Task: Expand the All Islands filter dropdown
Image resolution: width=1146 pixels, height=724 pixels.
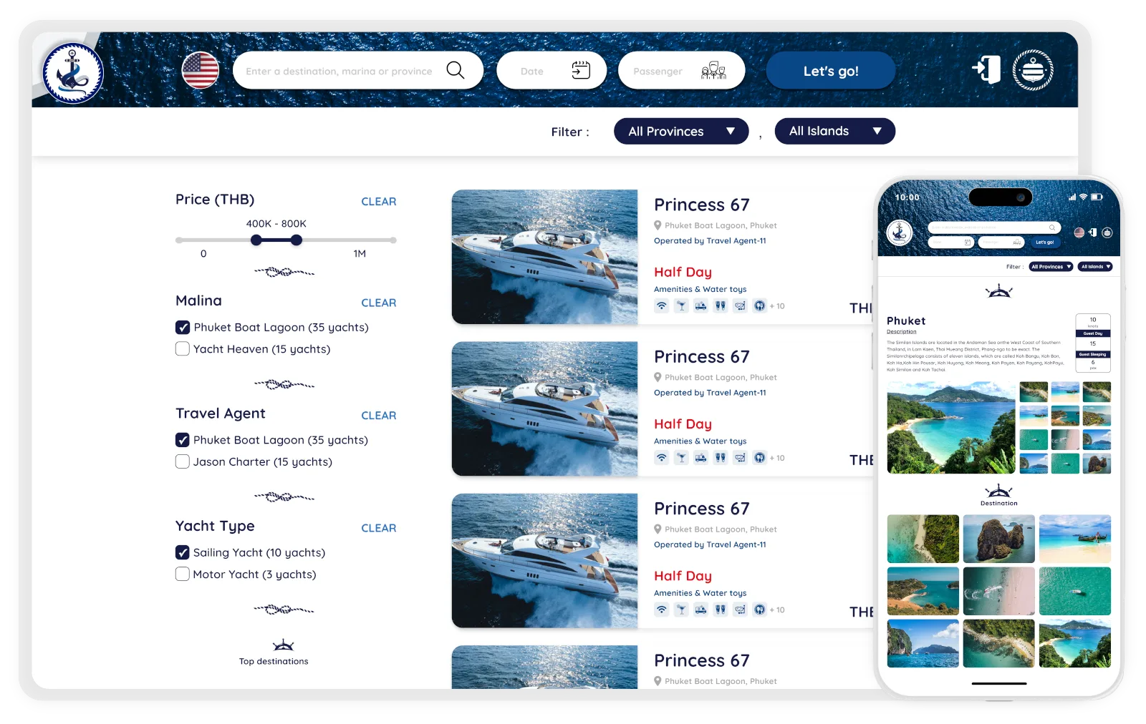Action: point(835,131)
